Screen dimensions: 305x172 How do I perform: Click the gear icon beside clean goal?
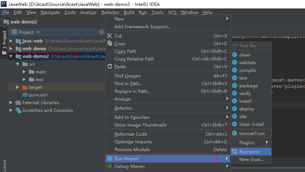tap(235, 55)
